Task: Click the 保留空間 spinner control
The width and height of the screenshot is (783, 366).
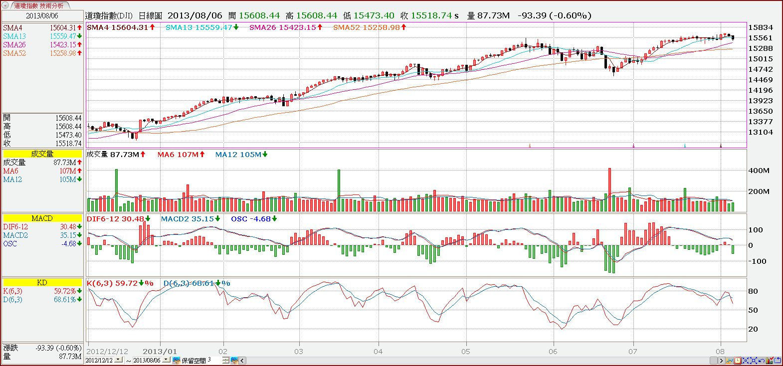Action: tap(225, 361)
